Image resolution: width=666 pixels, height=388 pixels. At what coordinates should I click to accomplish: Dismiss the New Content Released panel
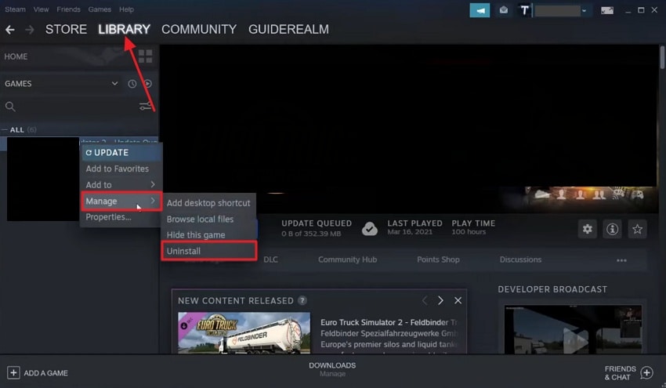click(x=458, y=300)
